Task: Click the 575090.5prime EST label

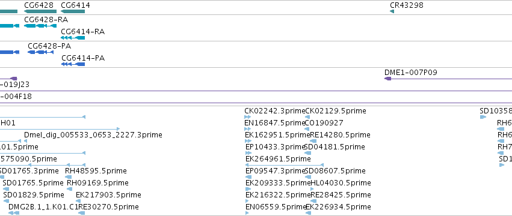Action: point(28,158)
